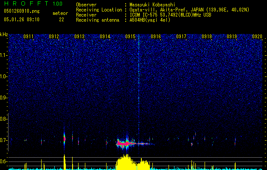Click antenna A504HB(yagi 4el) text
The height and width of the screenshot is (170, 267).
pyautogui.click(x=150, y=20)
